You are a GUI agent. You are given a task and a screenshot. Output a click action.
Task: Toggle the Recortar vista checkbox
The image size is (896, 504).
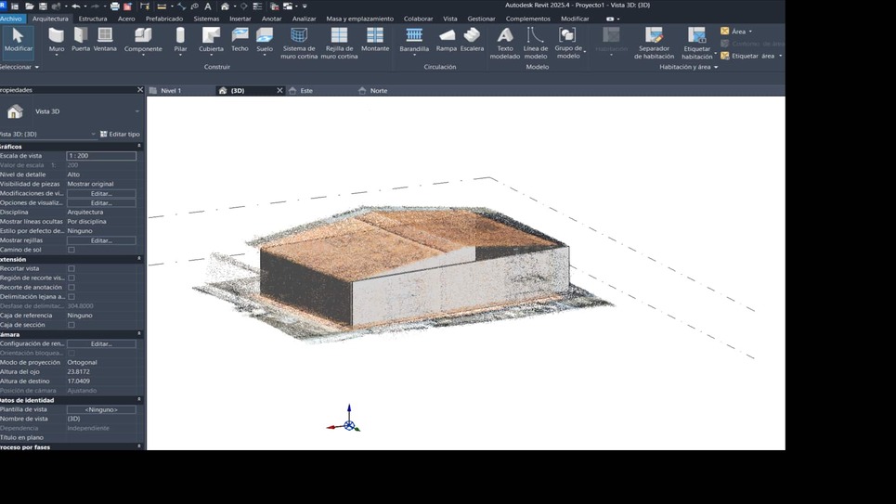pos(71,268)
